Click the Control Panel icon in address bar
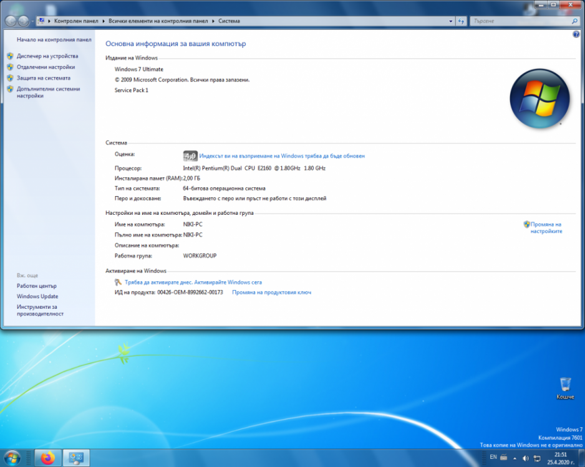 pos(41,21)
